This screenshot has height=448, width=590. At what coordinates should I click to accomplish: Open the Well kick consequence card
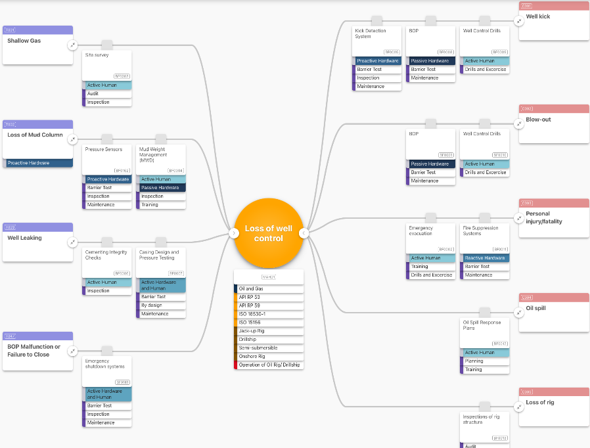tap(554, 21)
